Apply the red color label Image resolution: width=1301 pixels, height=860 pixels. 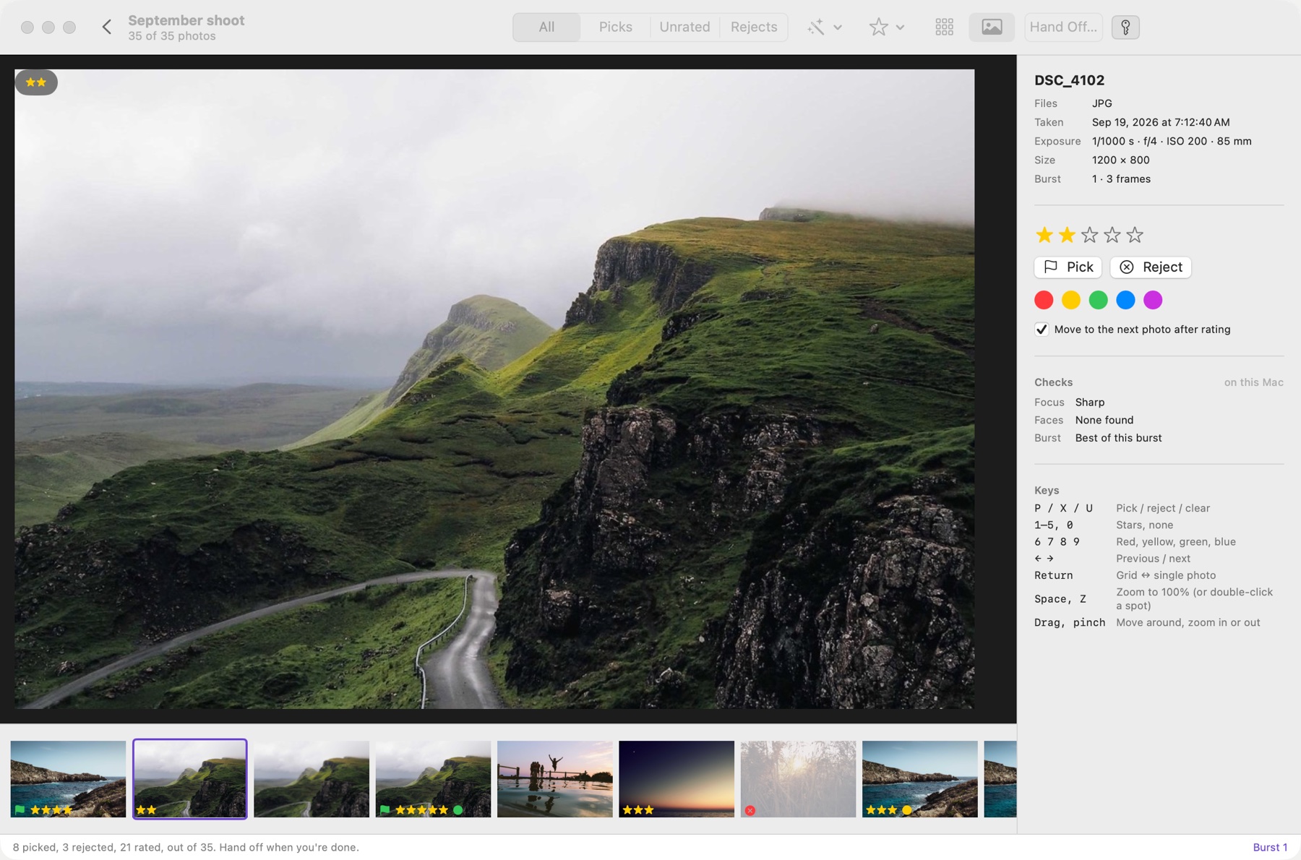pyautogui.click(x=1044, y=300)
